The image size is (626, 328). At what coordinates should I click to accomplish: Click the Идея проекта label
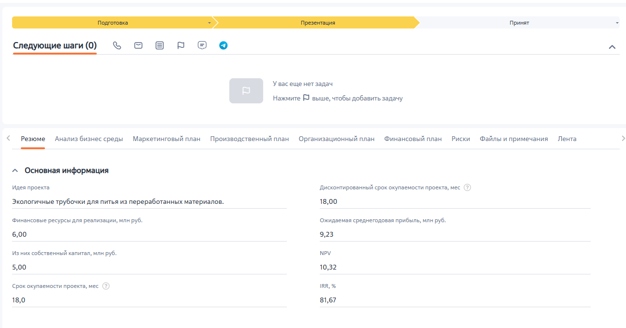[31, 187]
